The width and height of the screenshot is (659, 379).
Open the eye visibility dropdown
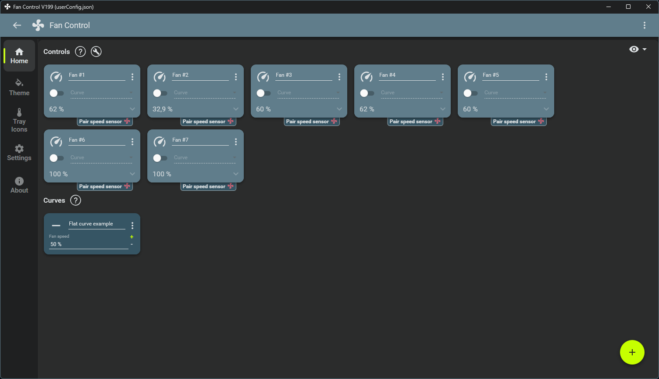(638, 49)
